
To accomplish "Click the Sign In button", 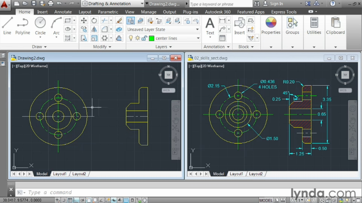I will pyautogui.click(x=273, y=4).
